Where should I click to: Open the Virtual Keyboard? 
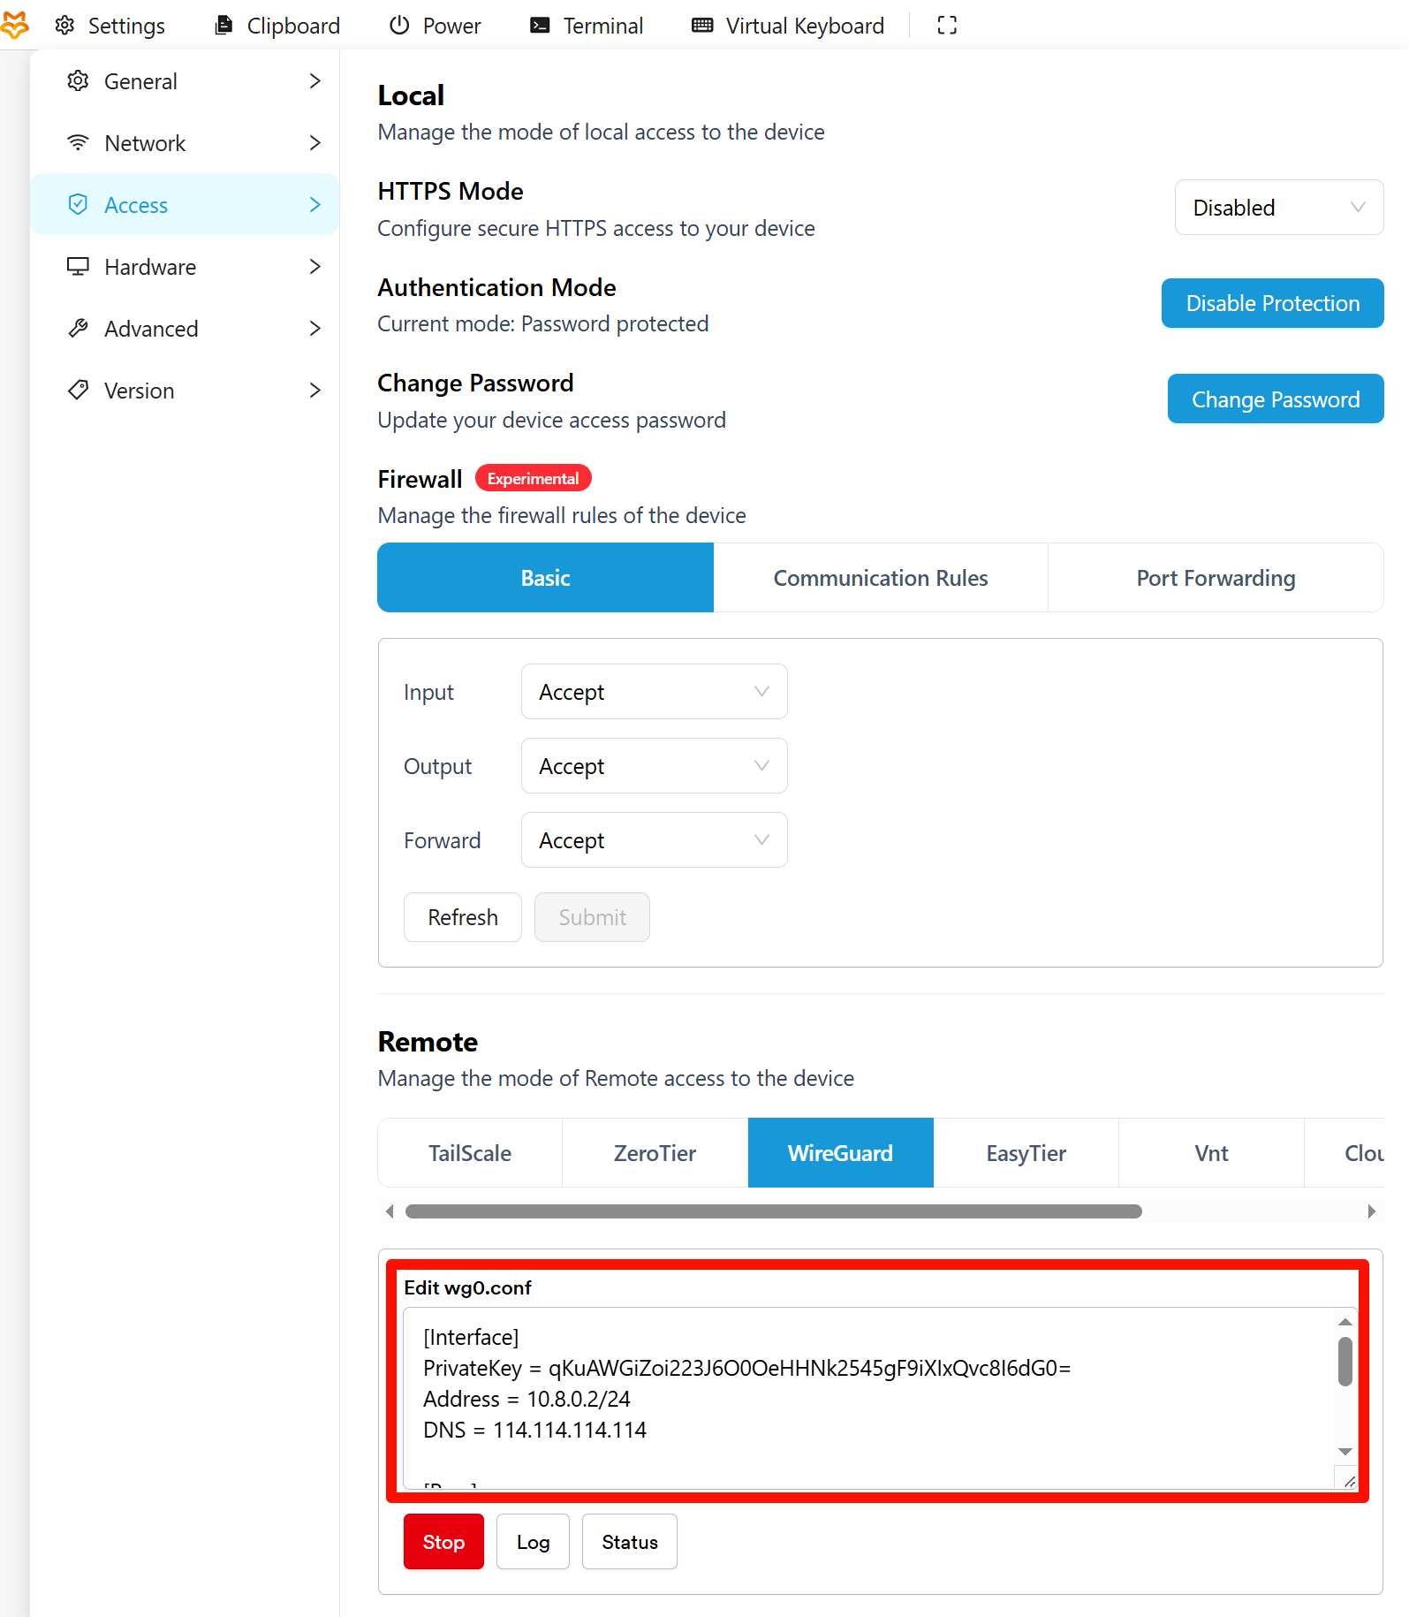pyautogui.click(x=787, y=26)
